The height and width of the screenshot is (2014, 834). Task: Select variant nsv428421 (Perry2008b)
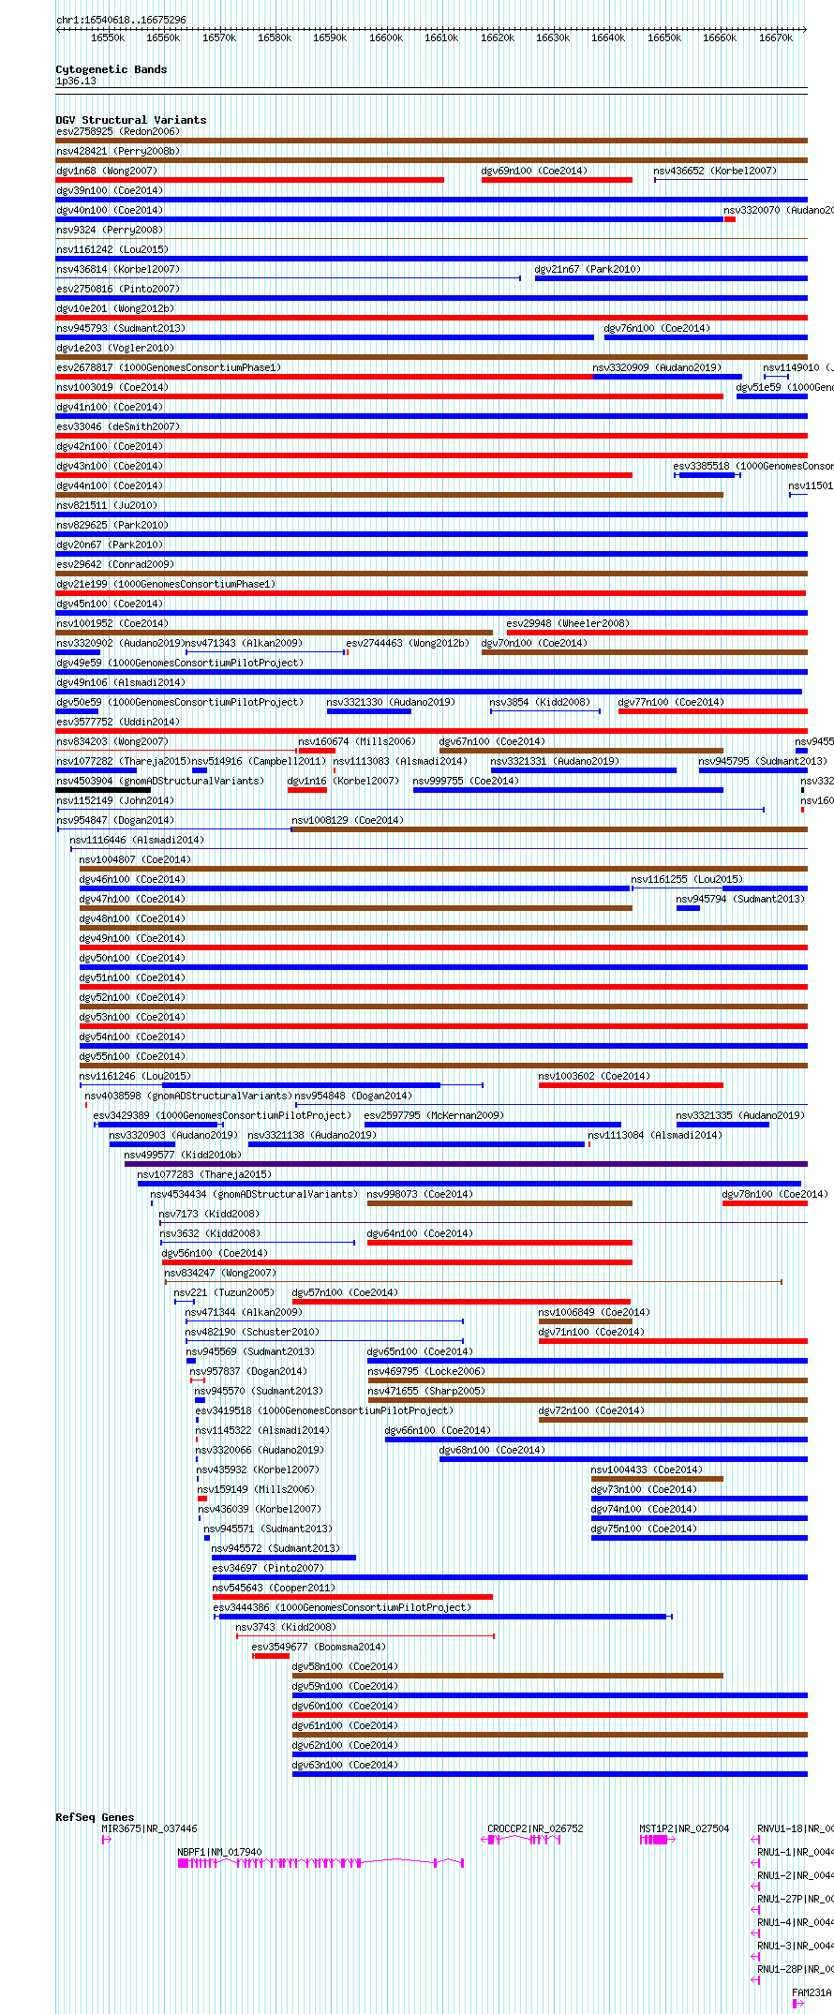pos(117,151)
